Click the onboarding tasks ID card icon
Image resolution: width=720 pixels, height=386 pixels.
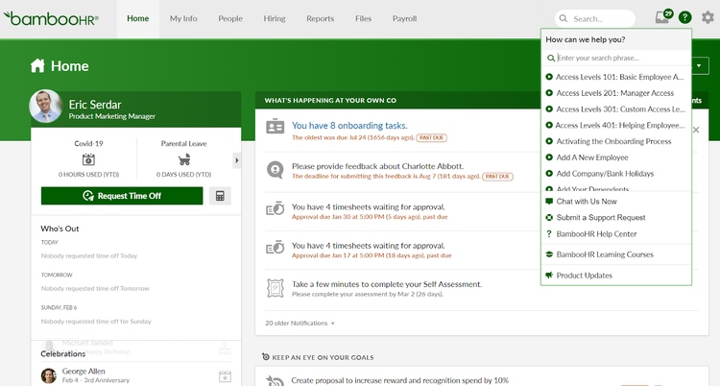pyautogui.click(x=276, y=127)
